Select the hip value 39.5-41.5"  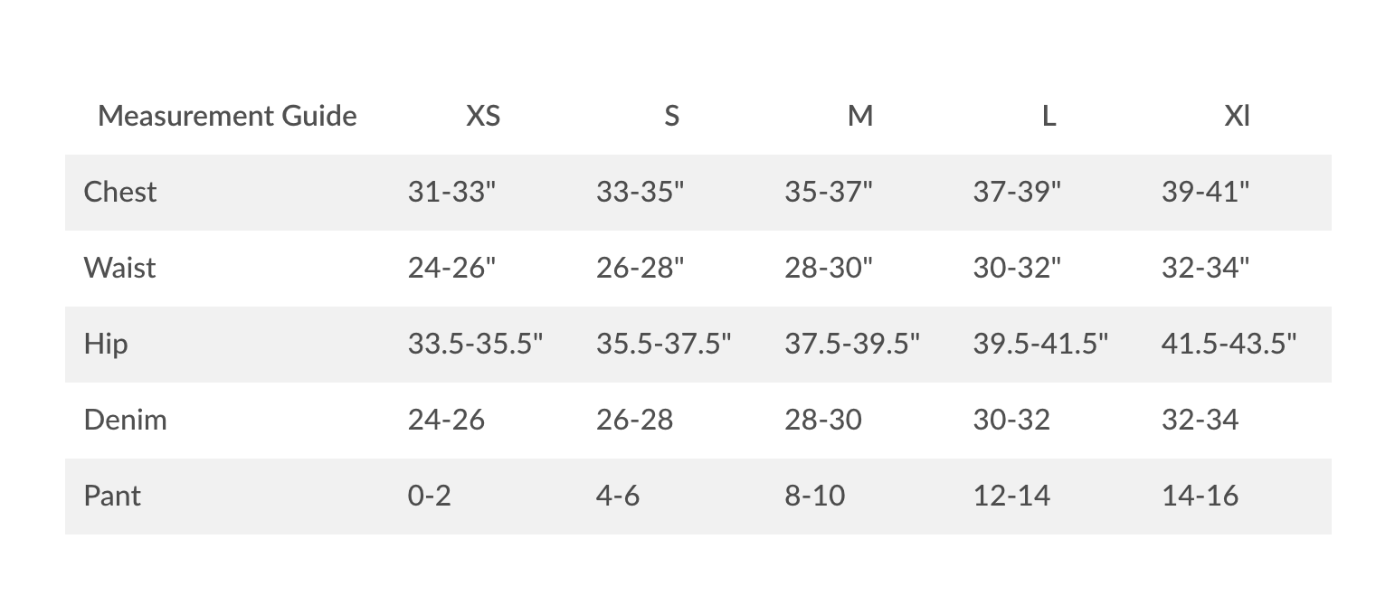point(1040,344)
